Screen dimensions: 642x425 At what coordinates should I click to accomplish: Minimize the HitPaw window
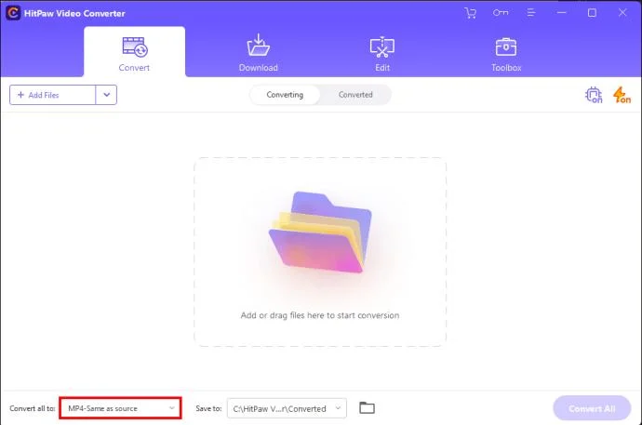click(x=561, y=13)
